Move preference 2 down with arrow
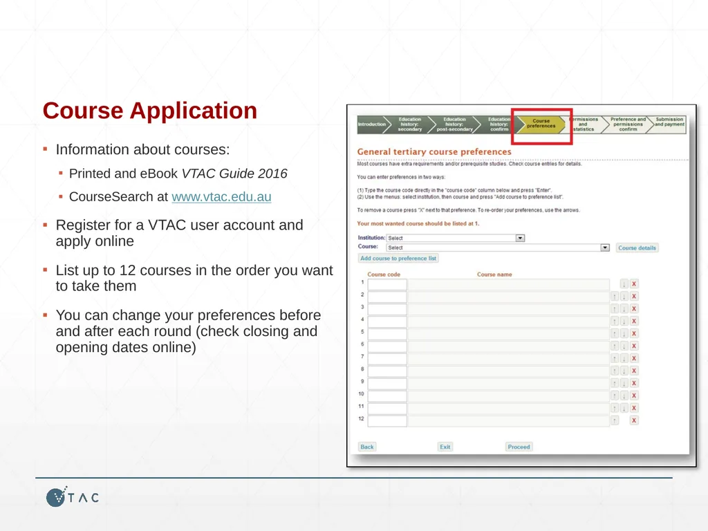The height and width of the screenshot is (531, 708). (x=624, y=296)
